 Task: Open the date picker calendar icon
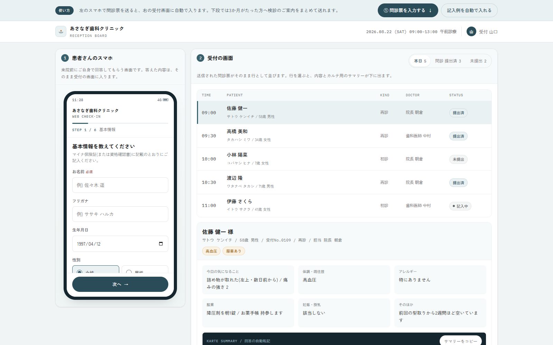pos(161,244)
